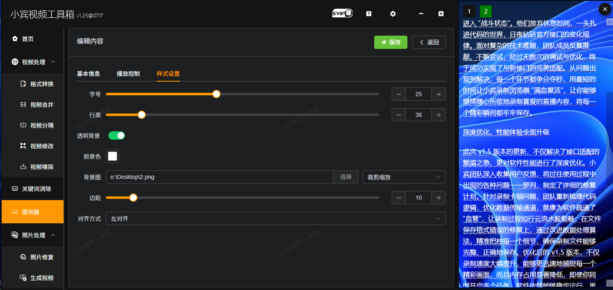Click the green 保存 save button
This screenshot has height=290, width=613.
coord(391,42)
